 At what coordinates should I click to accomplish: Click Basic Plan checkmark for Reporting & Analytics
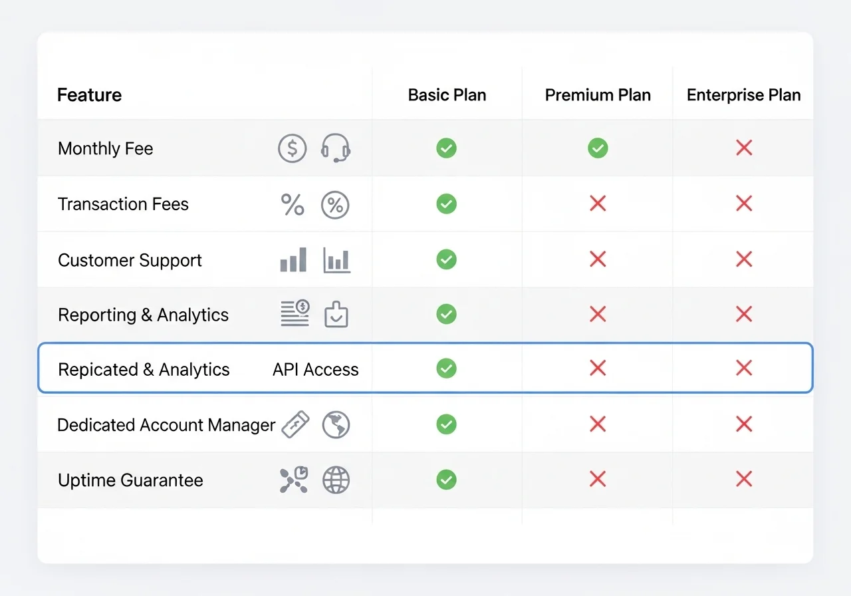coord(446,314)
